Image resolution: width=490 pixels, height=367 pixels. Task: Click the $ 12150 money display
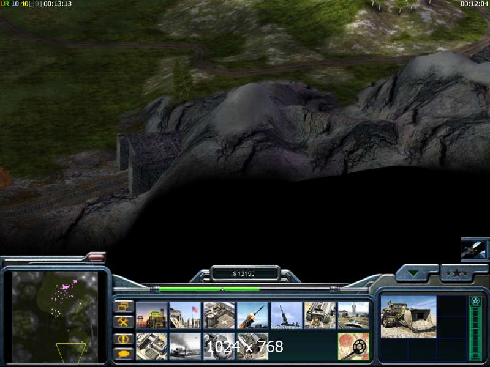244,273
